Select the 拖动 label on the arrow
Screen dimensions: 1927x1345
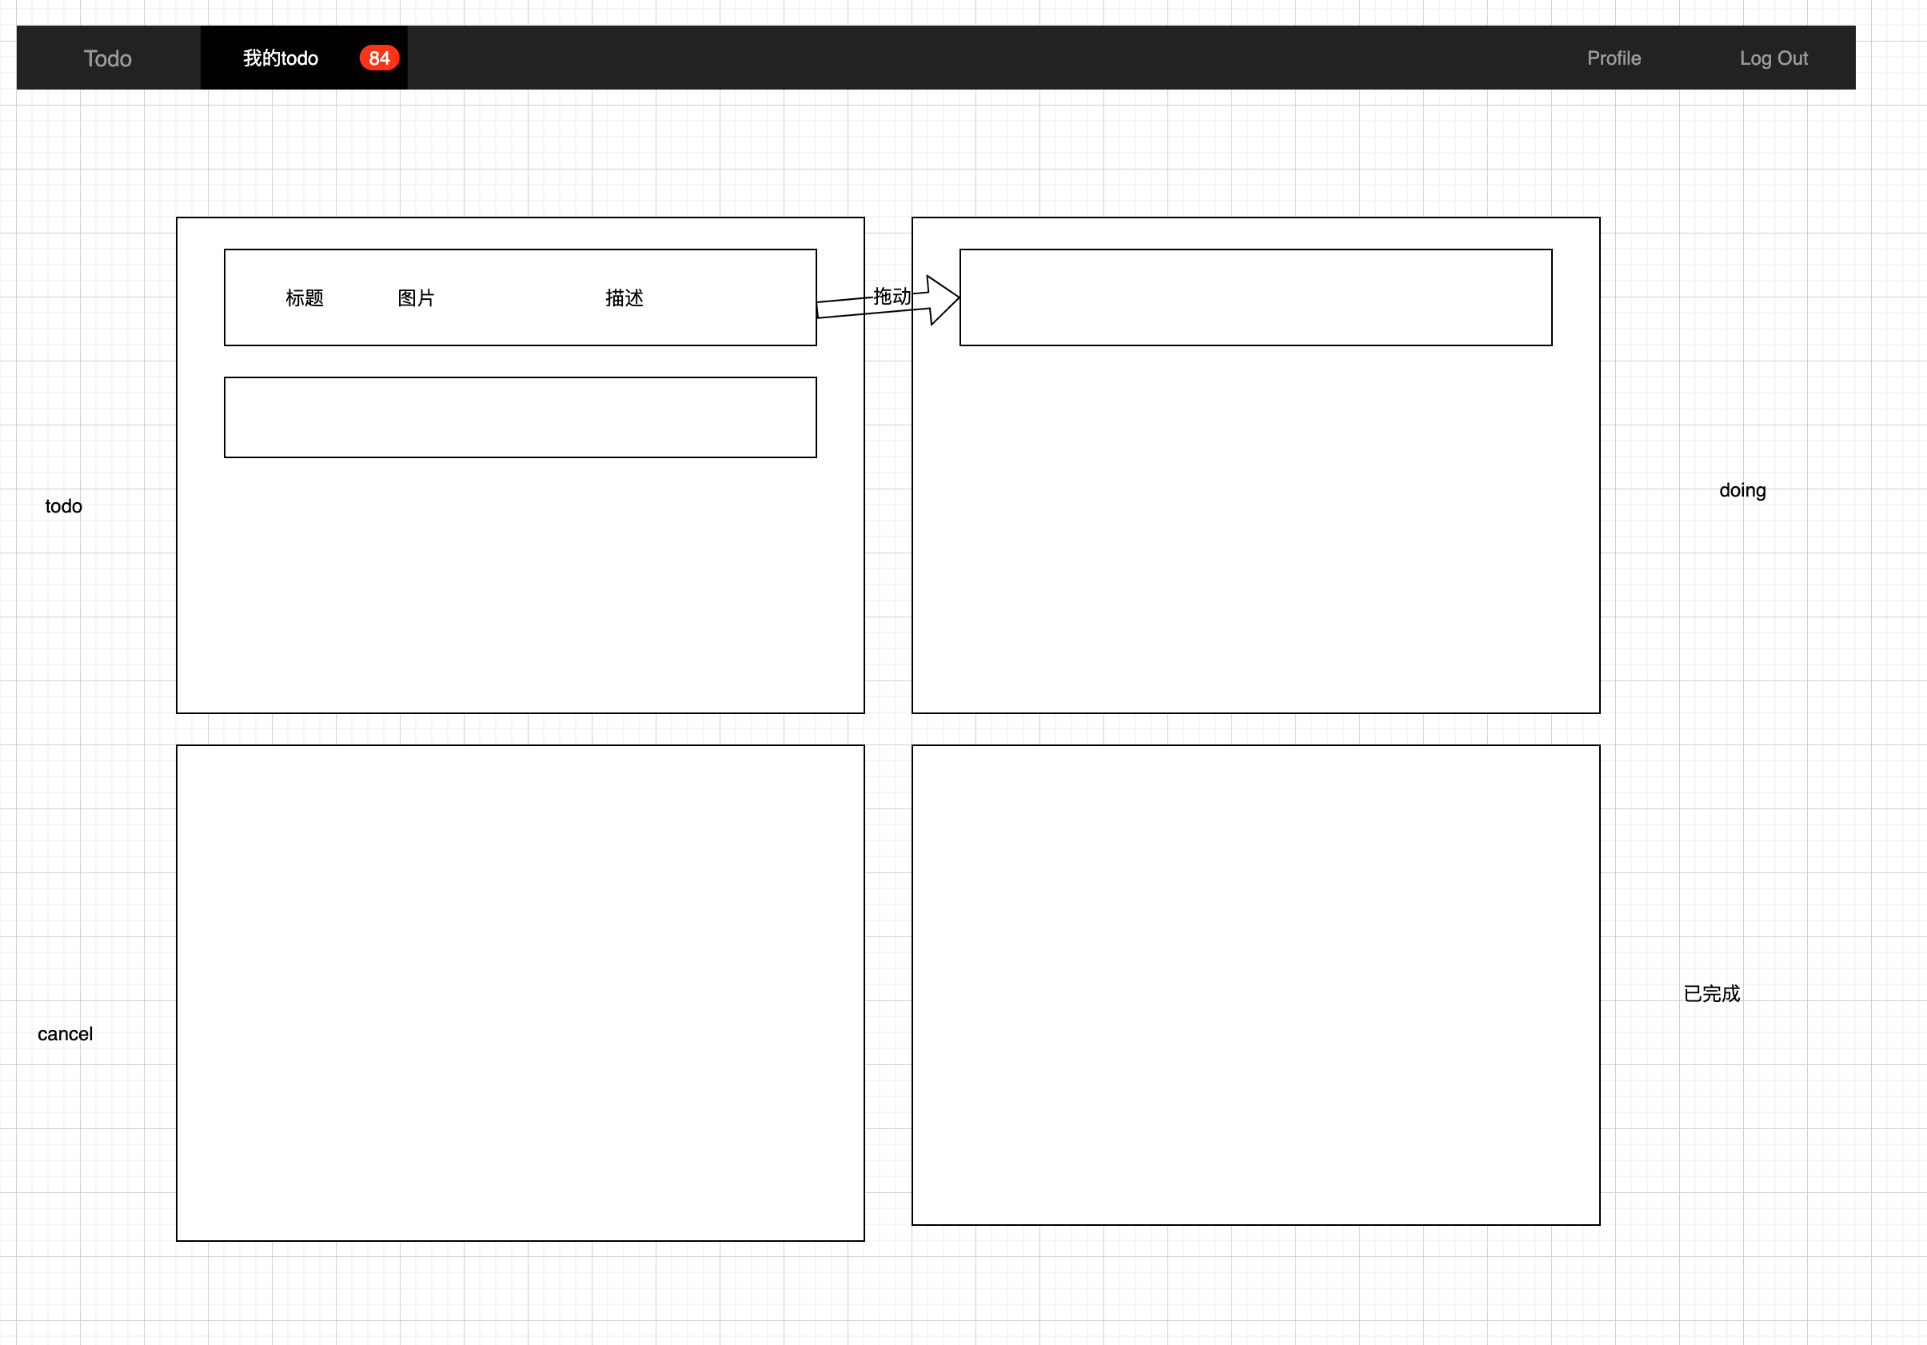(x=891, y=296)
